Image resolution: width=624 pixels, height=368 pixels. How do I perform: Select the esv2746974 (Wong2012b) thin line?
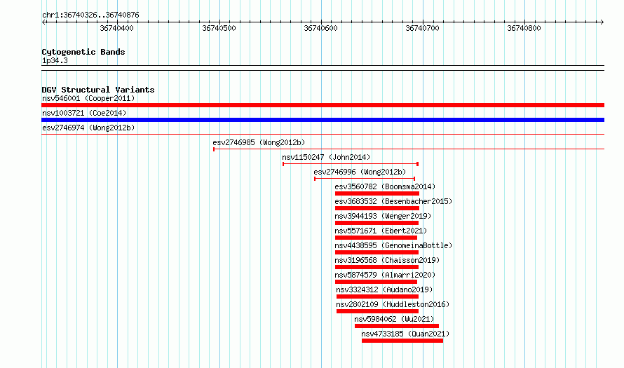click(x=323, y=135)
